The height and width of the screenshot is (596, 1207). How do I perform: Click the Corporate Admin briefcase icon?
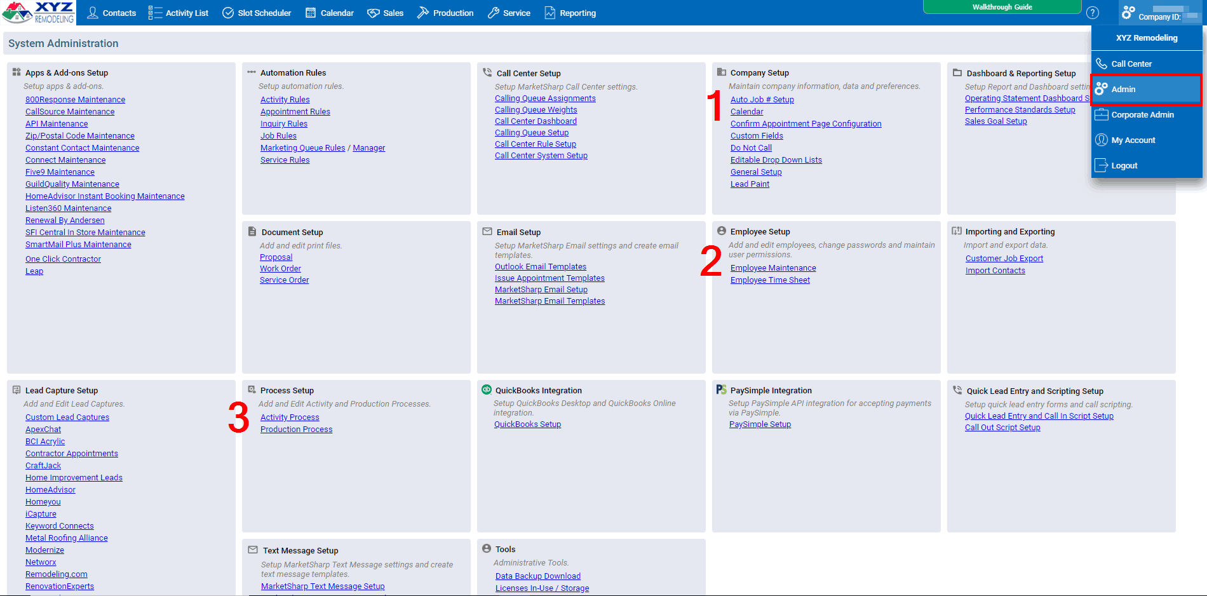pyautogui.click(x=1102, y=114)
